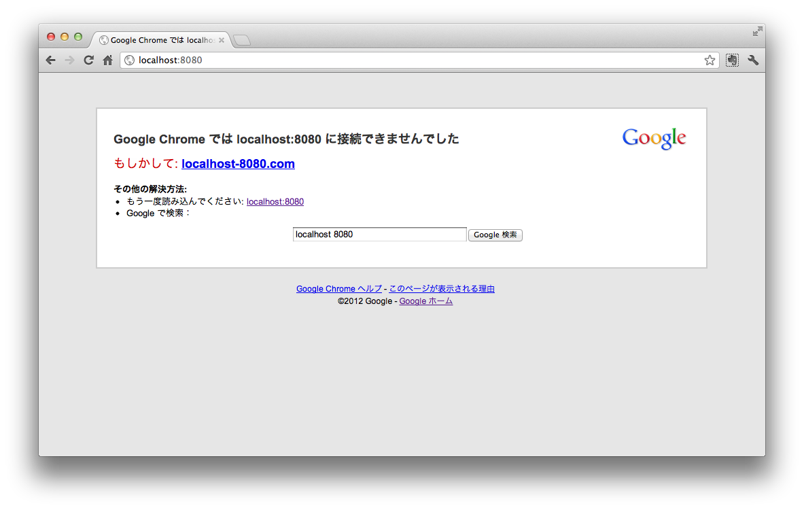This screenshot has height=510, width=804.
Task: Follow the suggested localhost-8080.com link
Action: [238, 164]
